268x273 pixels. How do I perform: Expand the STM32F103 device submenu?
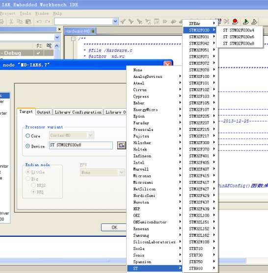[x=200, y=96]
